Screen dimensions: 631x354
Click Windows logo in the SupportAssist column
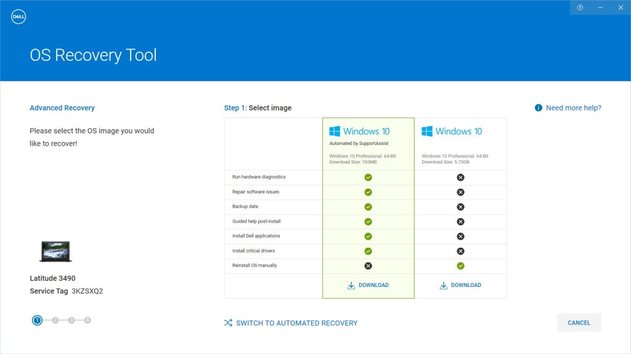335,131
